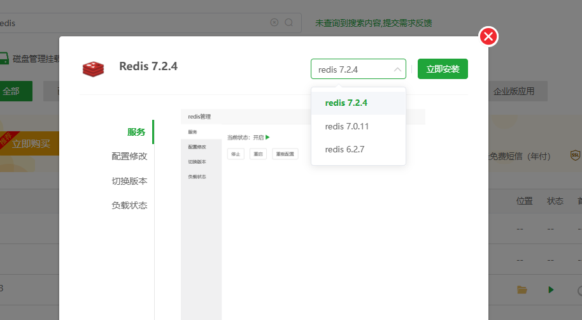Switch to the 切换版本 tab
The width and height of the screenshot is (582, 320).
click(x=129, y=181)
